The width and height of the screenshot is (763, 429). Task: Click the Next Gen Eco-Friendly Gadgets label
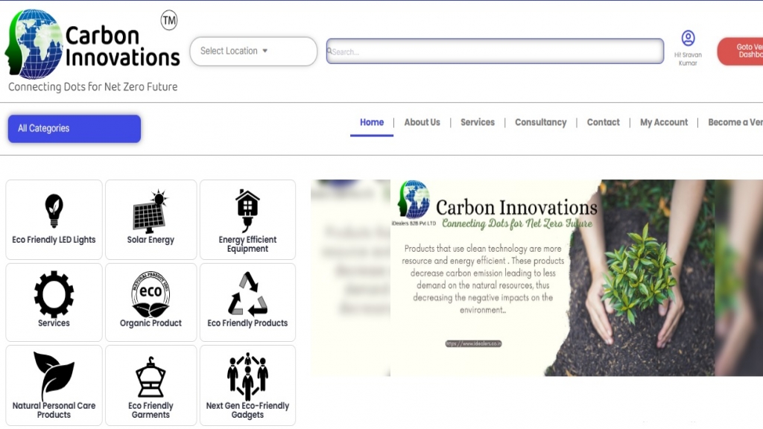click(247, 410)
